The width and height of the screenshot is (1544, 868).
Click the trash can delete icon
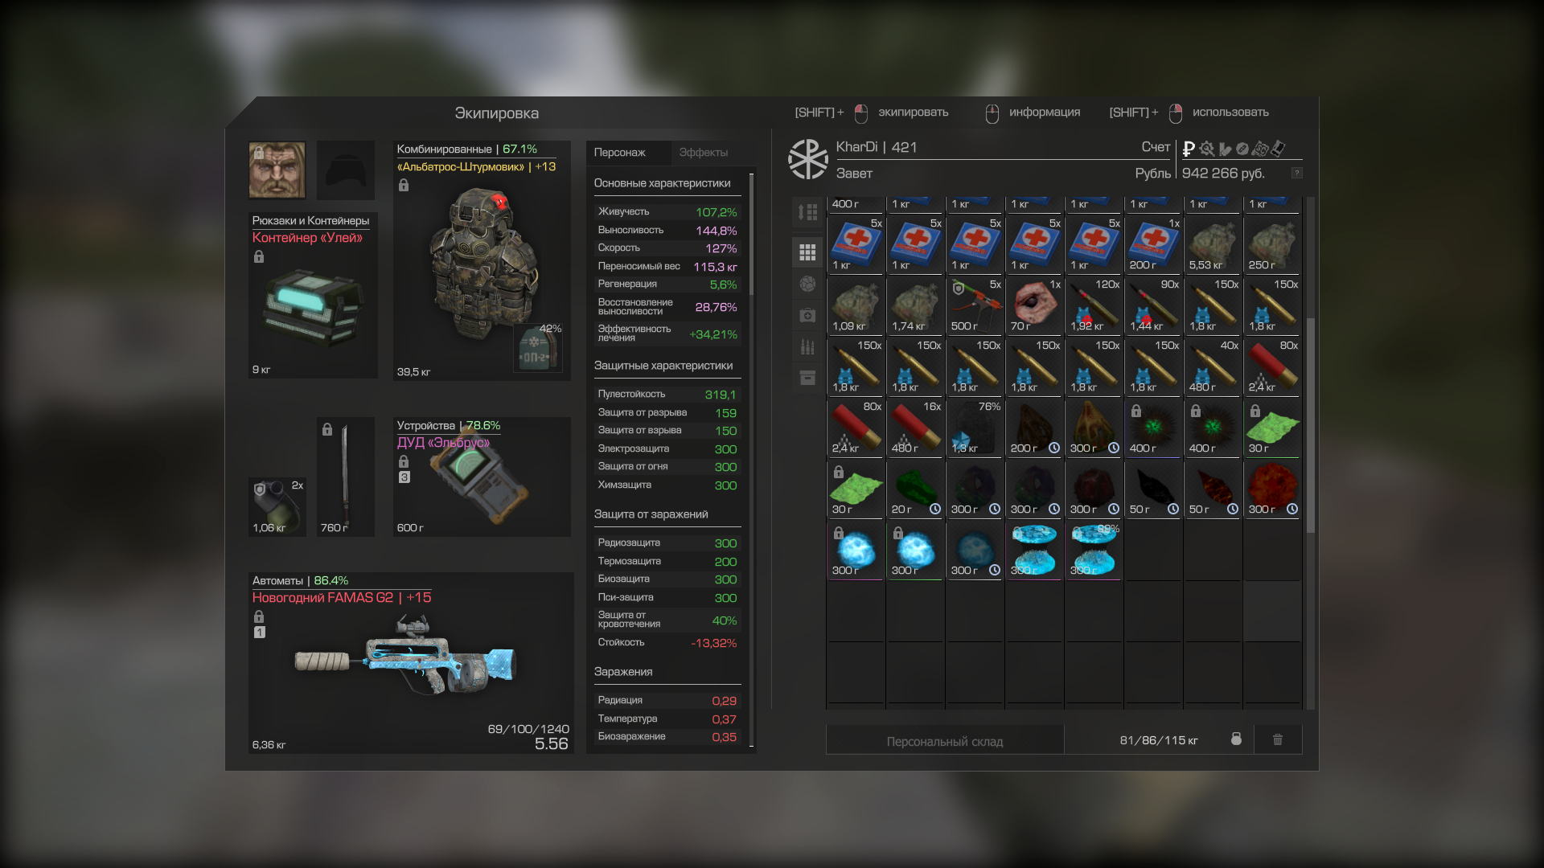pyautogui.click(x=1278, y=739)
